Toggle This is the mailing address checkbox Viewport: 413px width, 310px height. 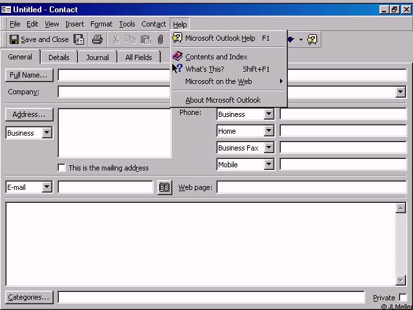(62, 168)
